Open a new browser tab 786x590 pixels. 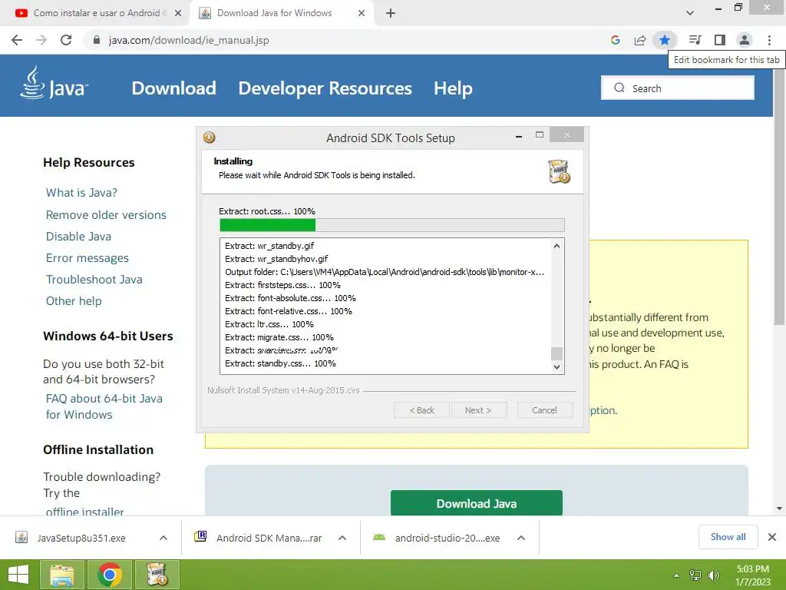point(391,13)
